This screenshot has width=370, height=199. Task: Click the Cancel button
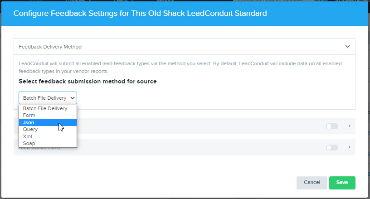pyautogui.click(x=312, y=183)
